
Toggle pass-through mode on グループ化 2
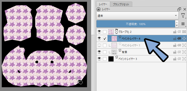[184, 32]
